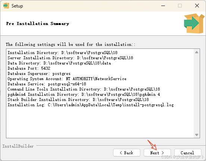The image size is (206, 161).
Task: Click the 'Pre Installation Summary' heading
Action: (x=38, y=23)
